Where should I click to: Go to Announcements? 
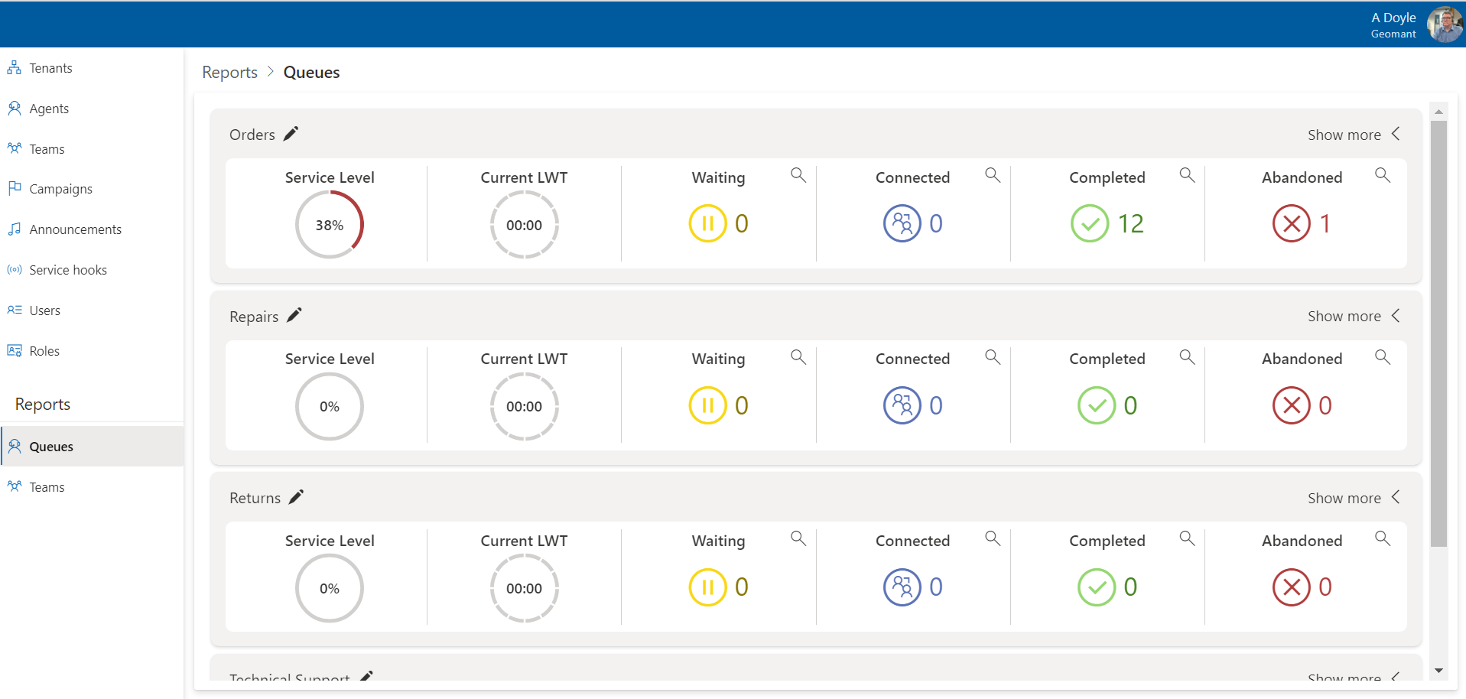tap(75, 229)
